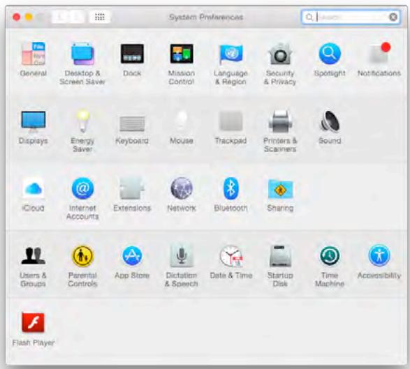410x369 pixels.
Task: Open General preferences
Action: 34,54
